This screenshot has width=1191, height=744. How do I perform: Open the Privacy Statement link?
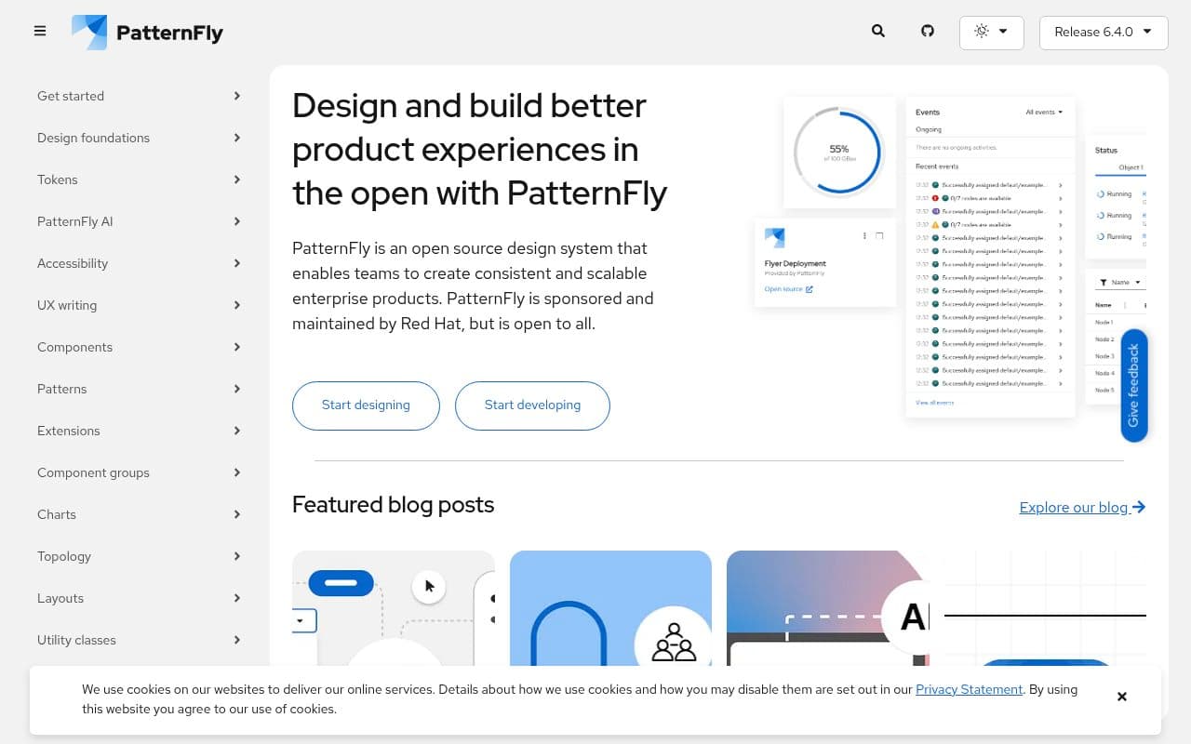point(969,689)
